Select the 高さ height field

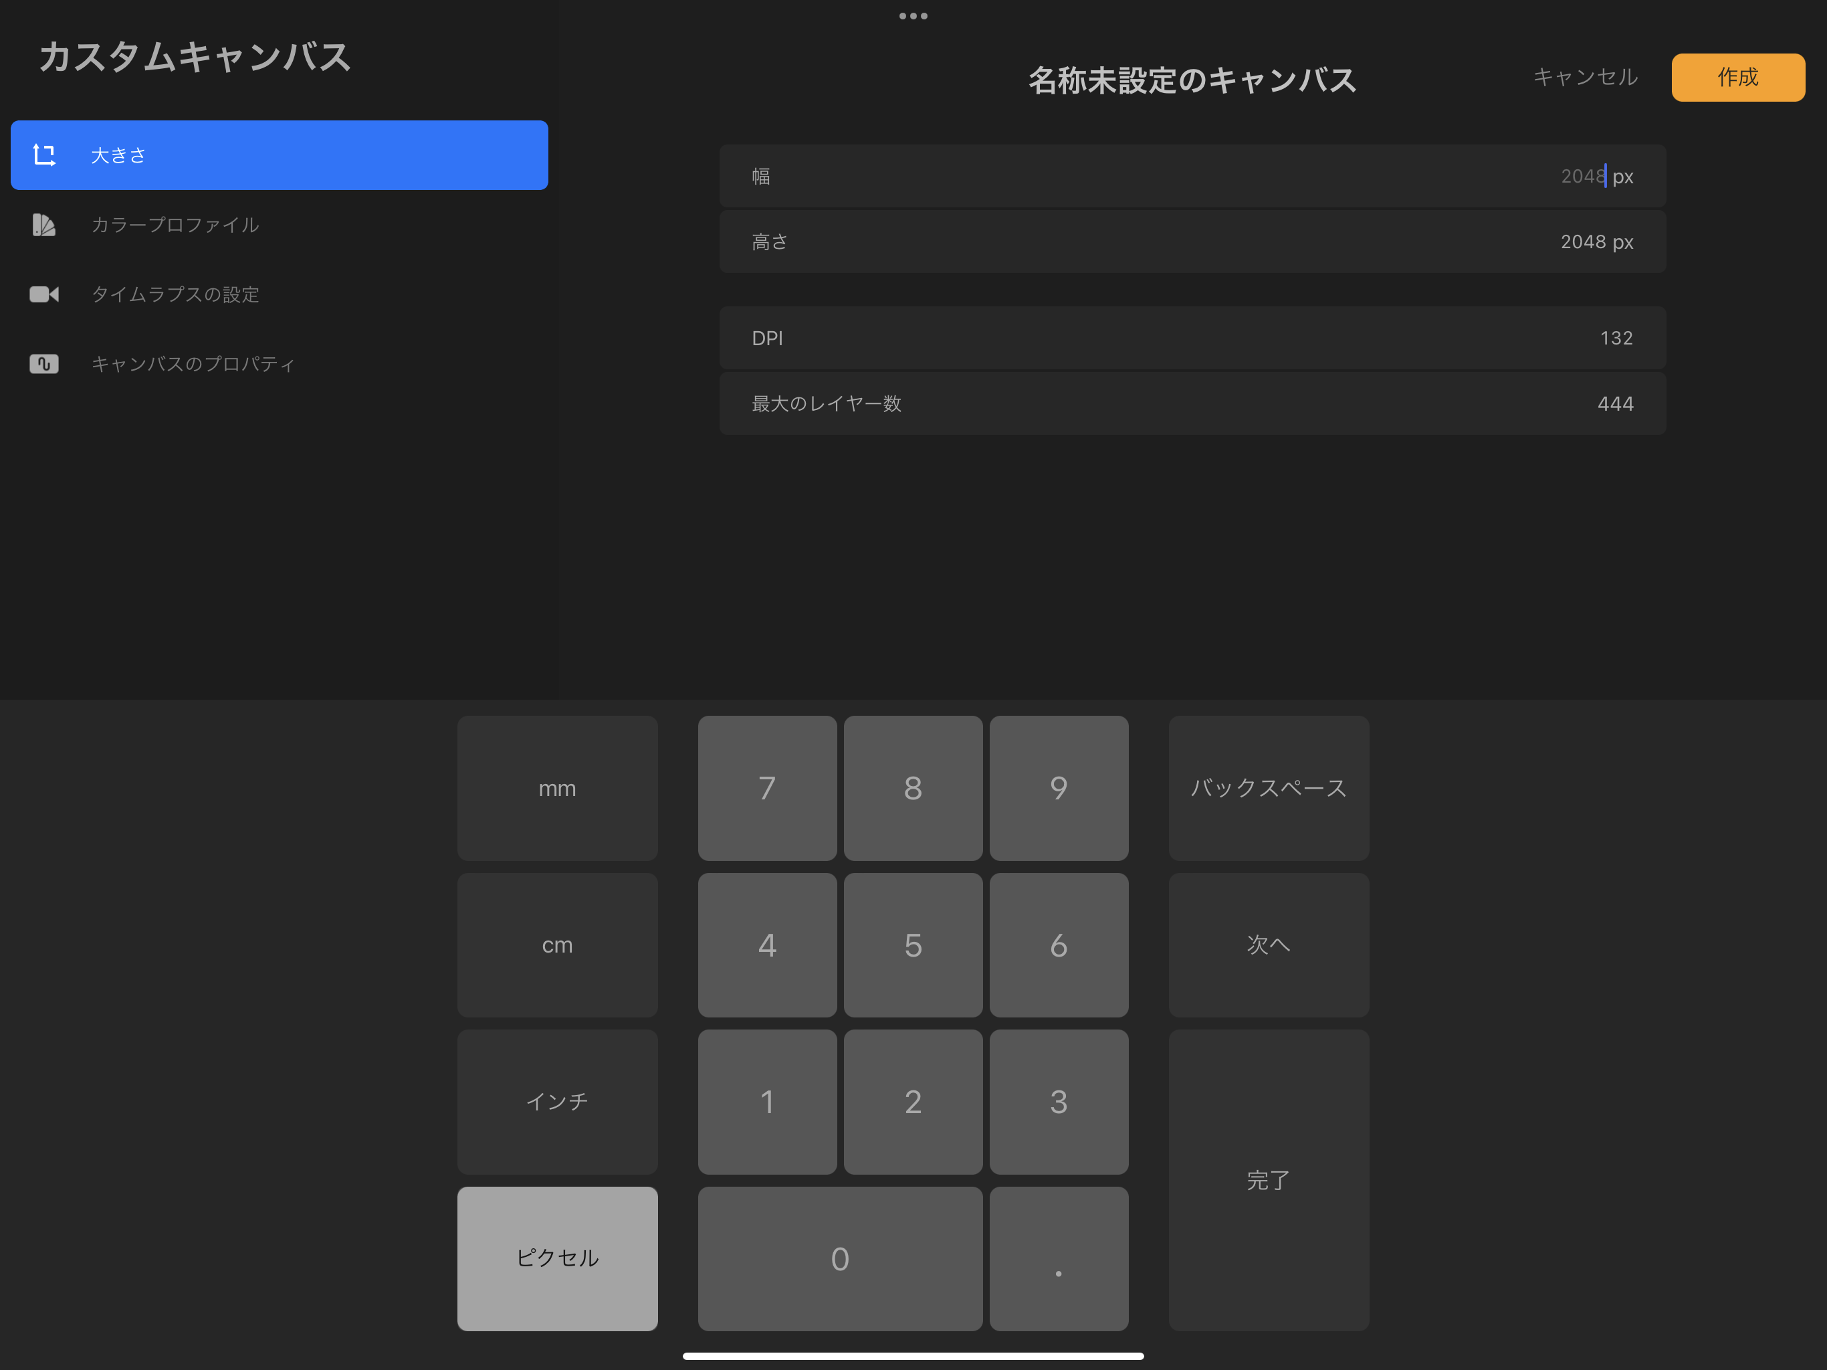pyautogui.click(x=1192, y=242)
